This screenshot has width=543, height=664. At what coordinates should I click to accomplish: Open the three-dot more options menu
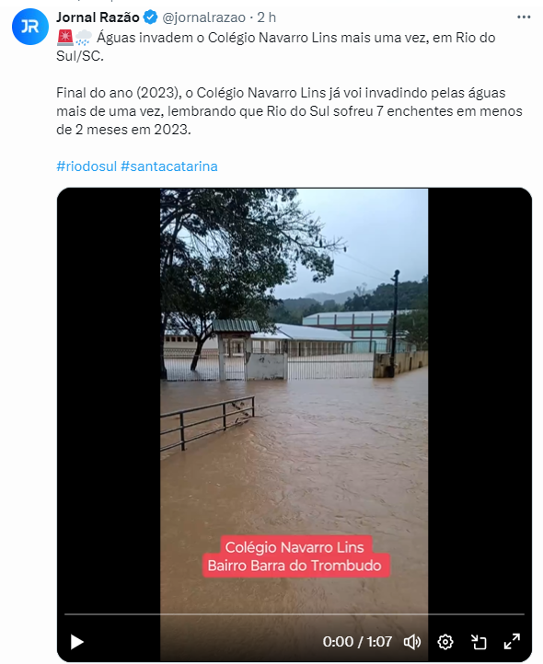tap(524, 17)
